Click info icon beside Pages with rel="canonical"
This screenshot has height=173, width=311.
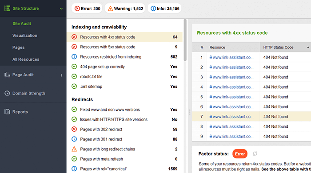pos(74,169)
